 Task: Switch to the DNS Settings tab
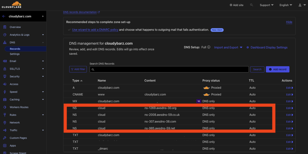(x=14, y=54)
